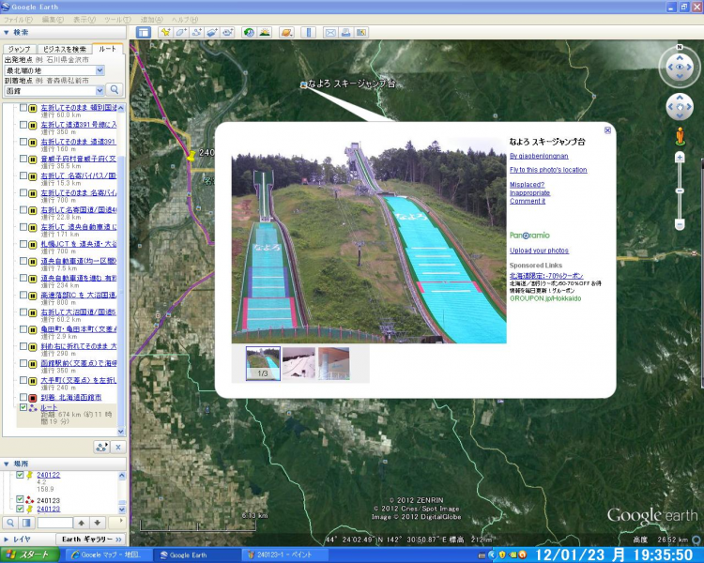This screenshot has height=563, width=704.
Task: Check the 亀田町・亀田本町 step checkbox
Action: (23, 329)
